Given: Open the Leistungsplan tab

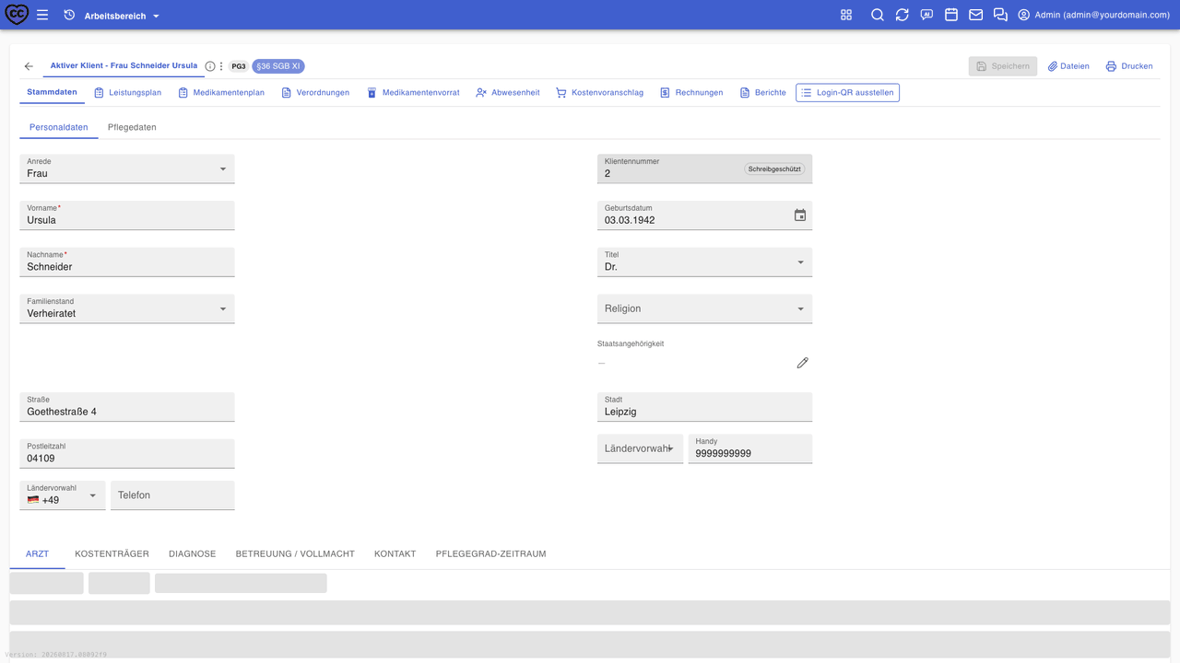Looking at the screenshot, I should pos(128,93).
